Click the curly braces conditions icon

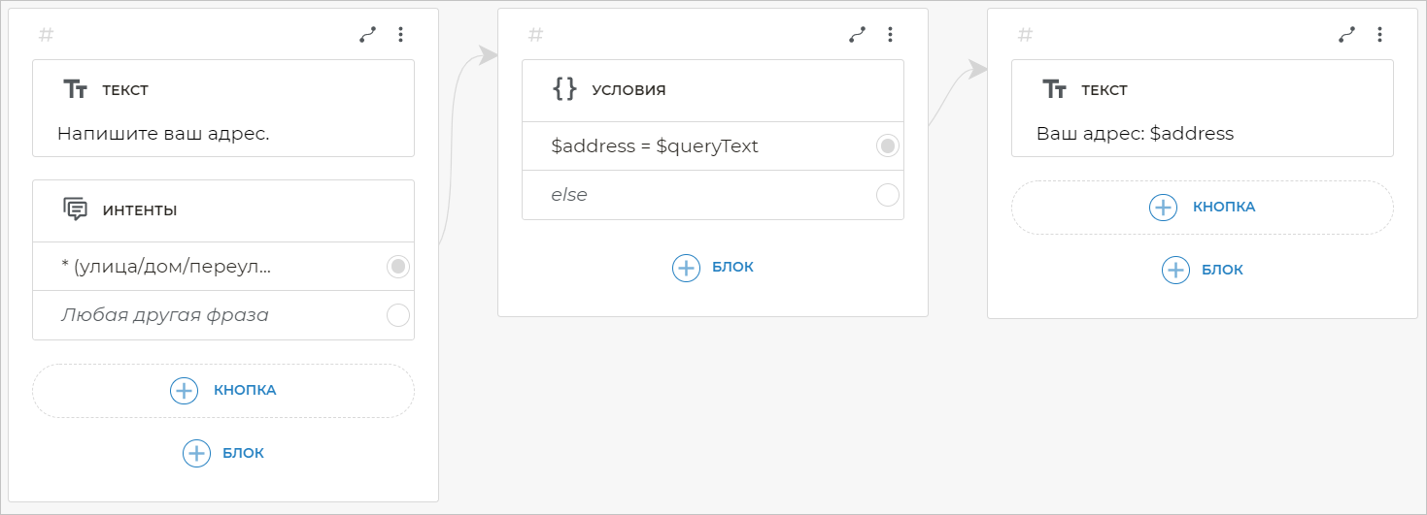point(564,90)
